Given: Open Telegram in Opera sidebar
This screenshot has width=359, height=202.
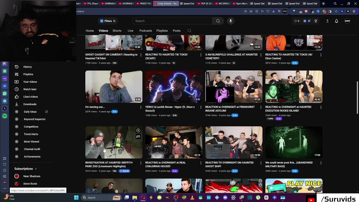Looking at the screenshot, I should [4, 101].
